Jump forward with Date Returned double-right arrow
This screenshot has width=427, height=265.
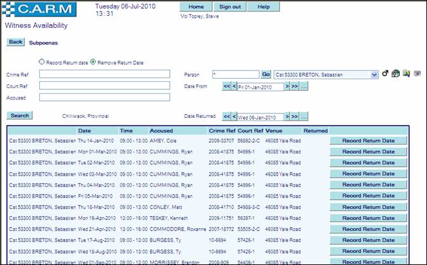[295, 117]
